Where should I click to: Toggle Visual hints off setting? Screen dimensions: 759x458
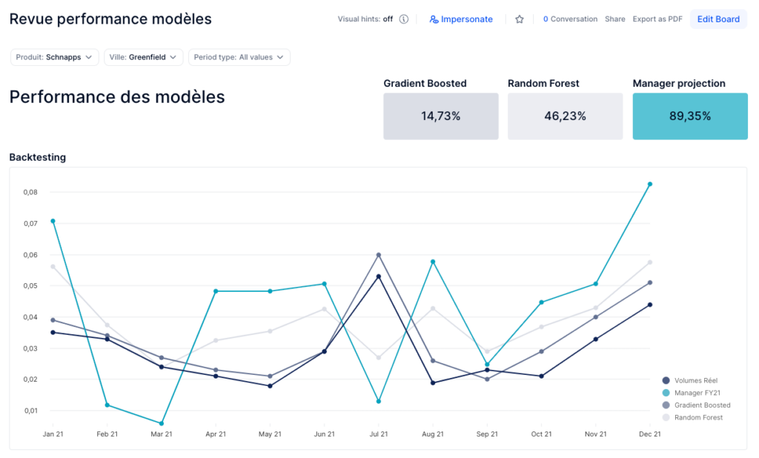(x=365, y=19)
